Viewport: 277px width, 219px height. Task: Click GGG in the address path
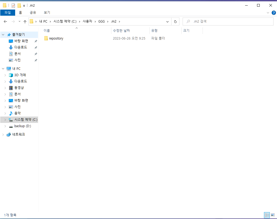click(101, 21)
